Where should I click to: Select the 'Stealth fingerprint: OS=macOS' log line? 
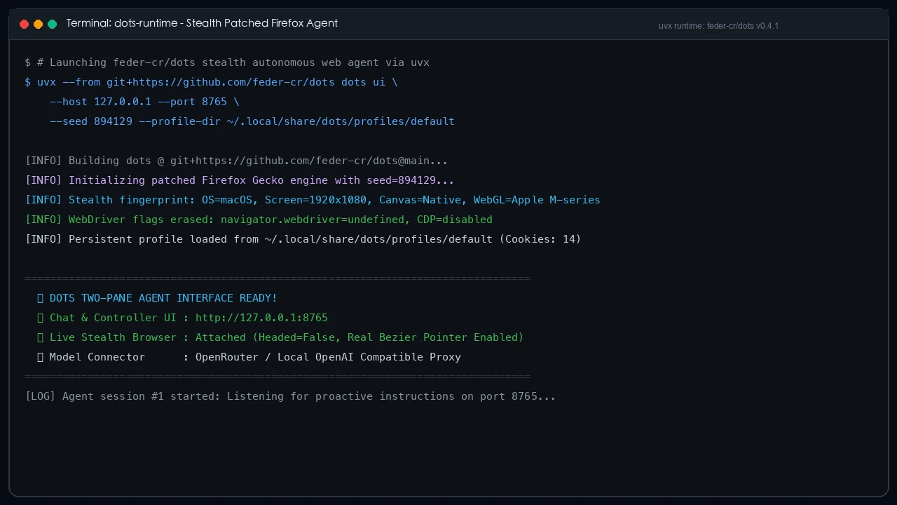coord(313,200)
